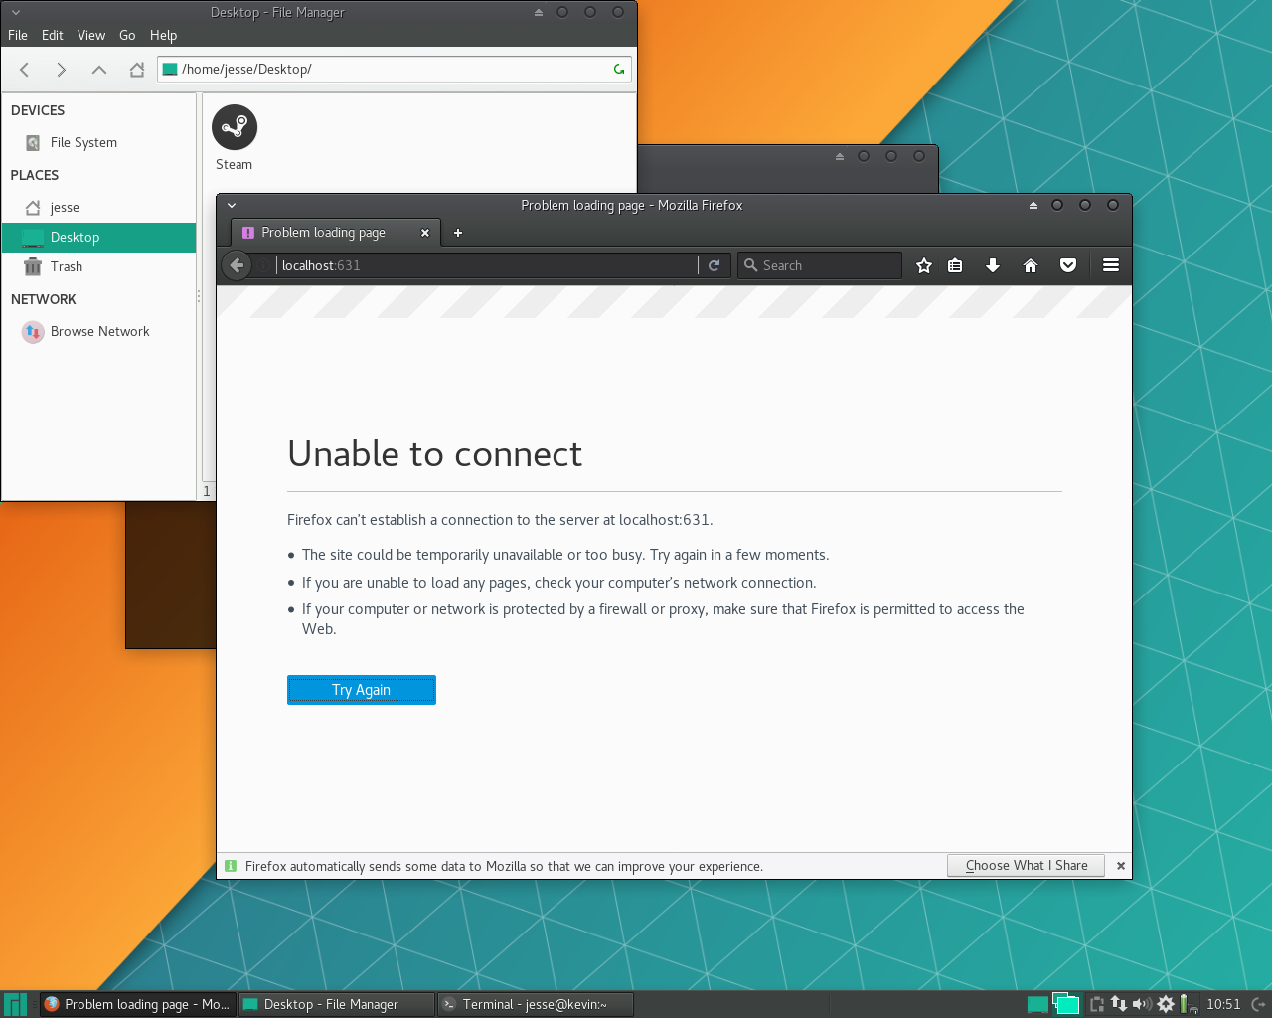This screenshot has width=1272, height=1018.
Task: Open the Edit menu in File Manager
Action: click(53, 35)
